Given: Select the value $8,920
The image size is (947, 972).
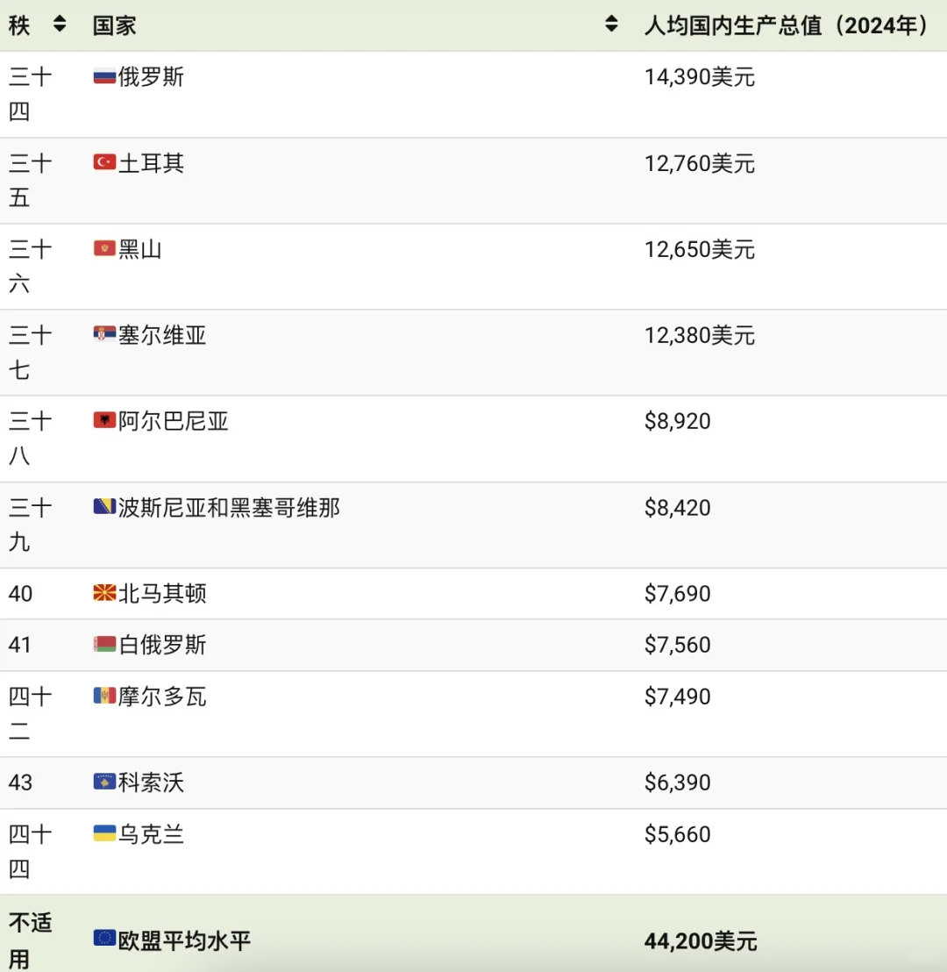Looking at the screenshot, I should 677,422.
